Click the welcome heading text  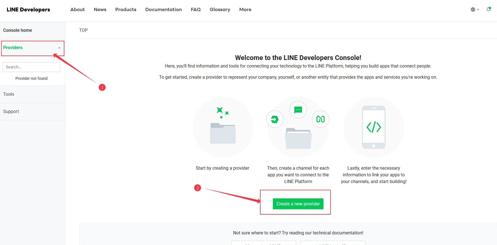click(x=298, y=58)
